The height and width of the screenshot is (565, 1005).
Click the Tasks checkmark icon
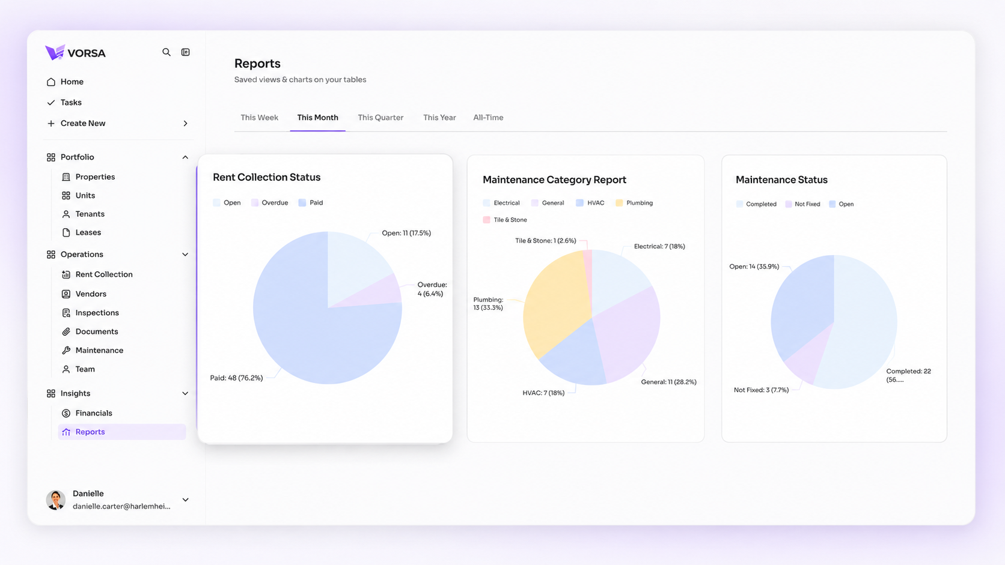point(51,103)
